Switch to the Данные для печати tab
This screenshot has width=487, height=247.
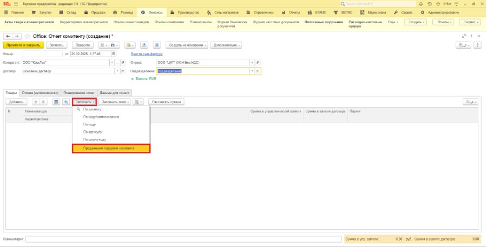point(115,93)
